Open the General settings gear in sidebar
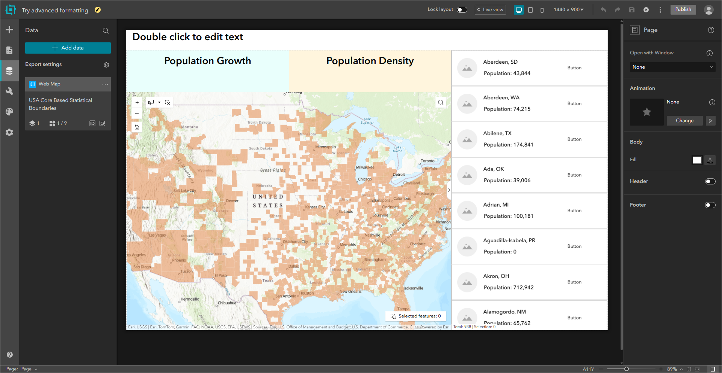Image resolution: width=722 pixels, height=373 pixels. point(9,132)
